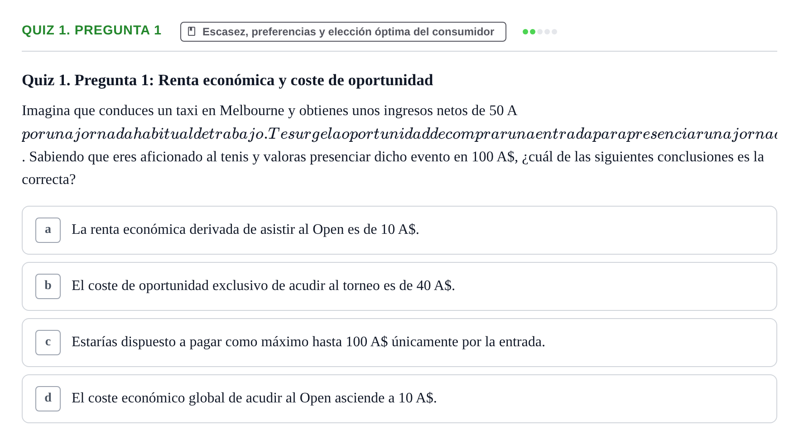Click the question title Renta económica heading

pyautogui.click(x=227, y=80)
